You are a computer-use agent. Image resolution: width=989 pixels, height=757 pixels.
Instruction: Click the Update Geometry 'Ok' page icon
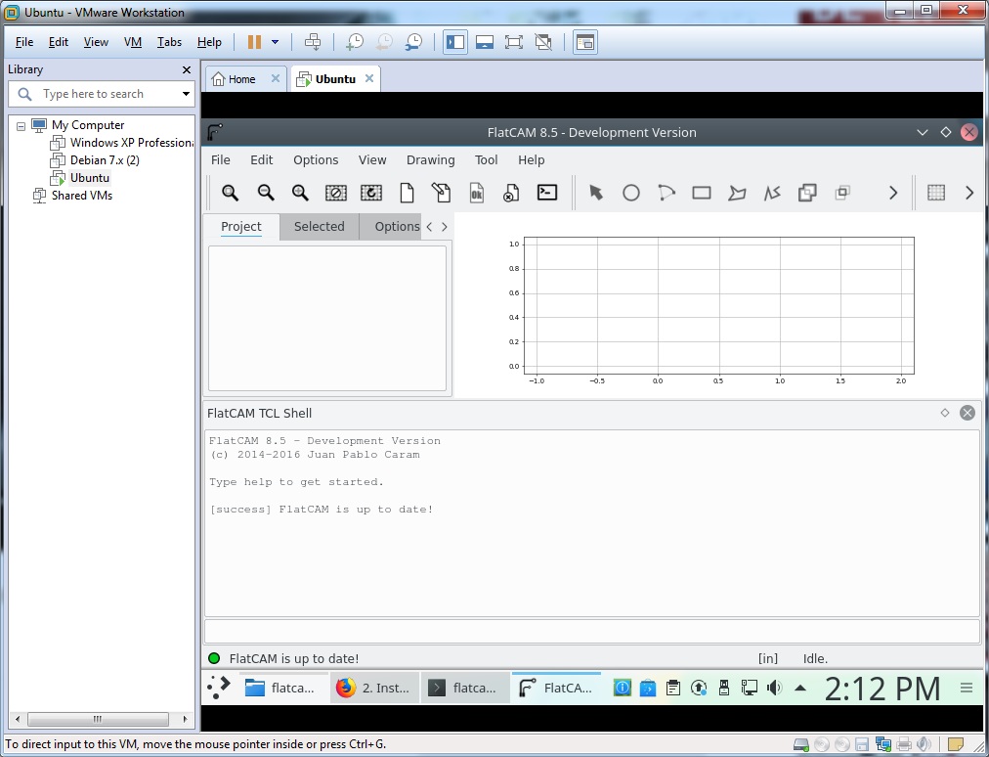click(476, 193)
